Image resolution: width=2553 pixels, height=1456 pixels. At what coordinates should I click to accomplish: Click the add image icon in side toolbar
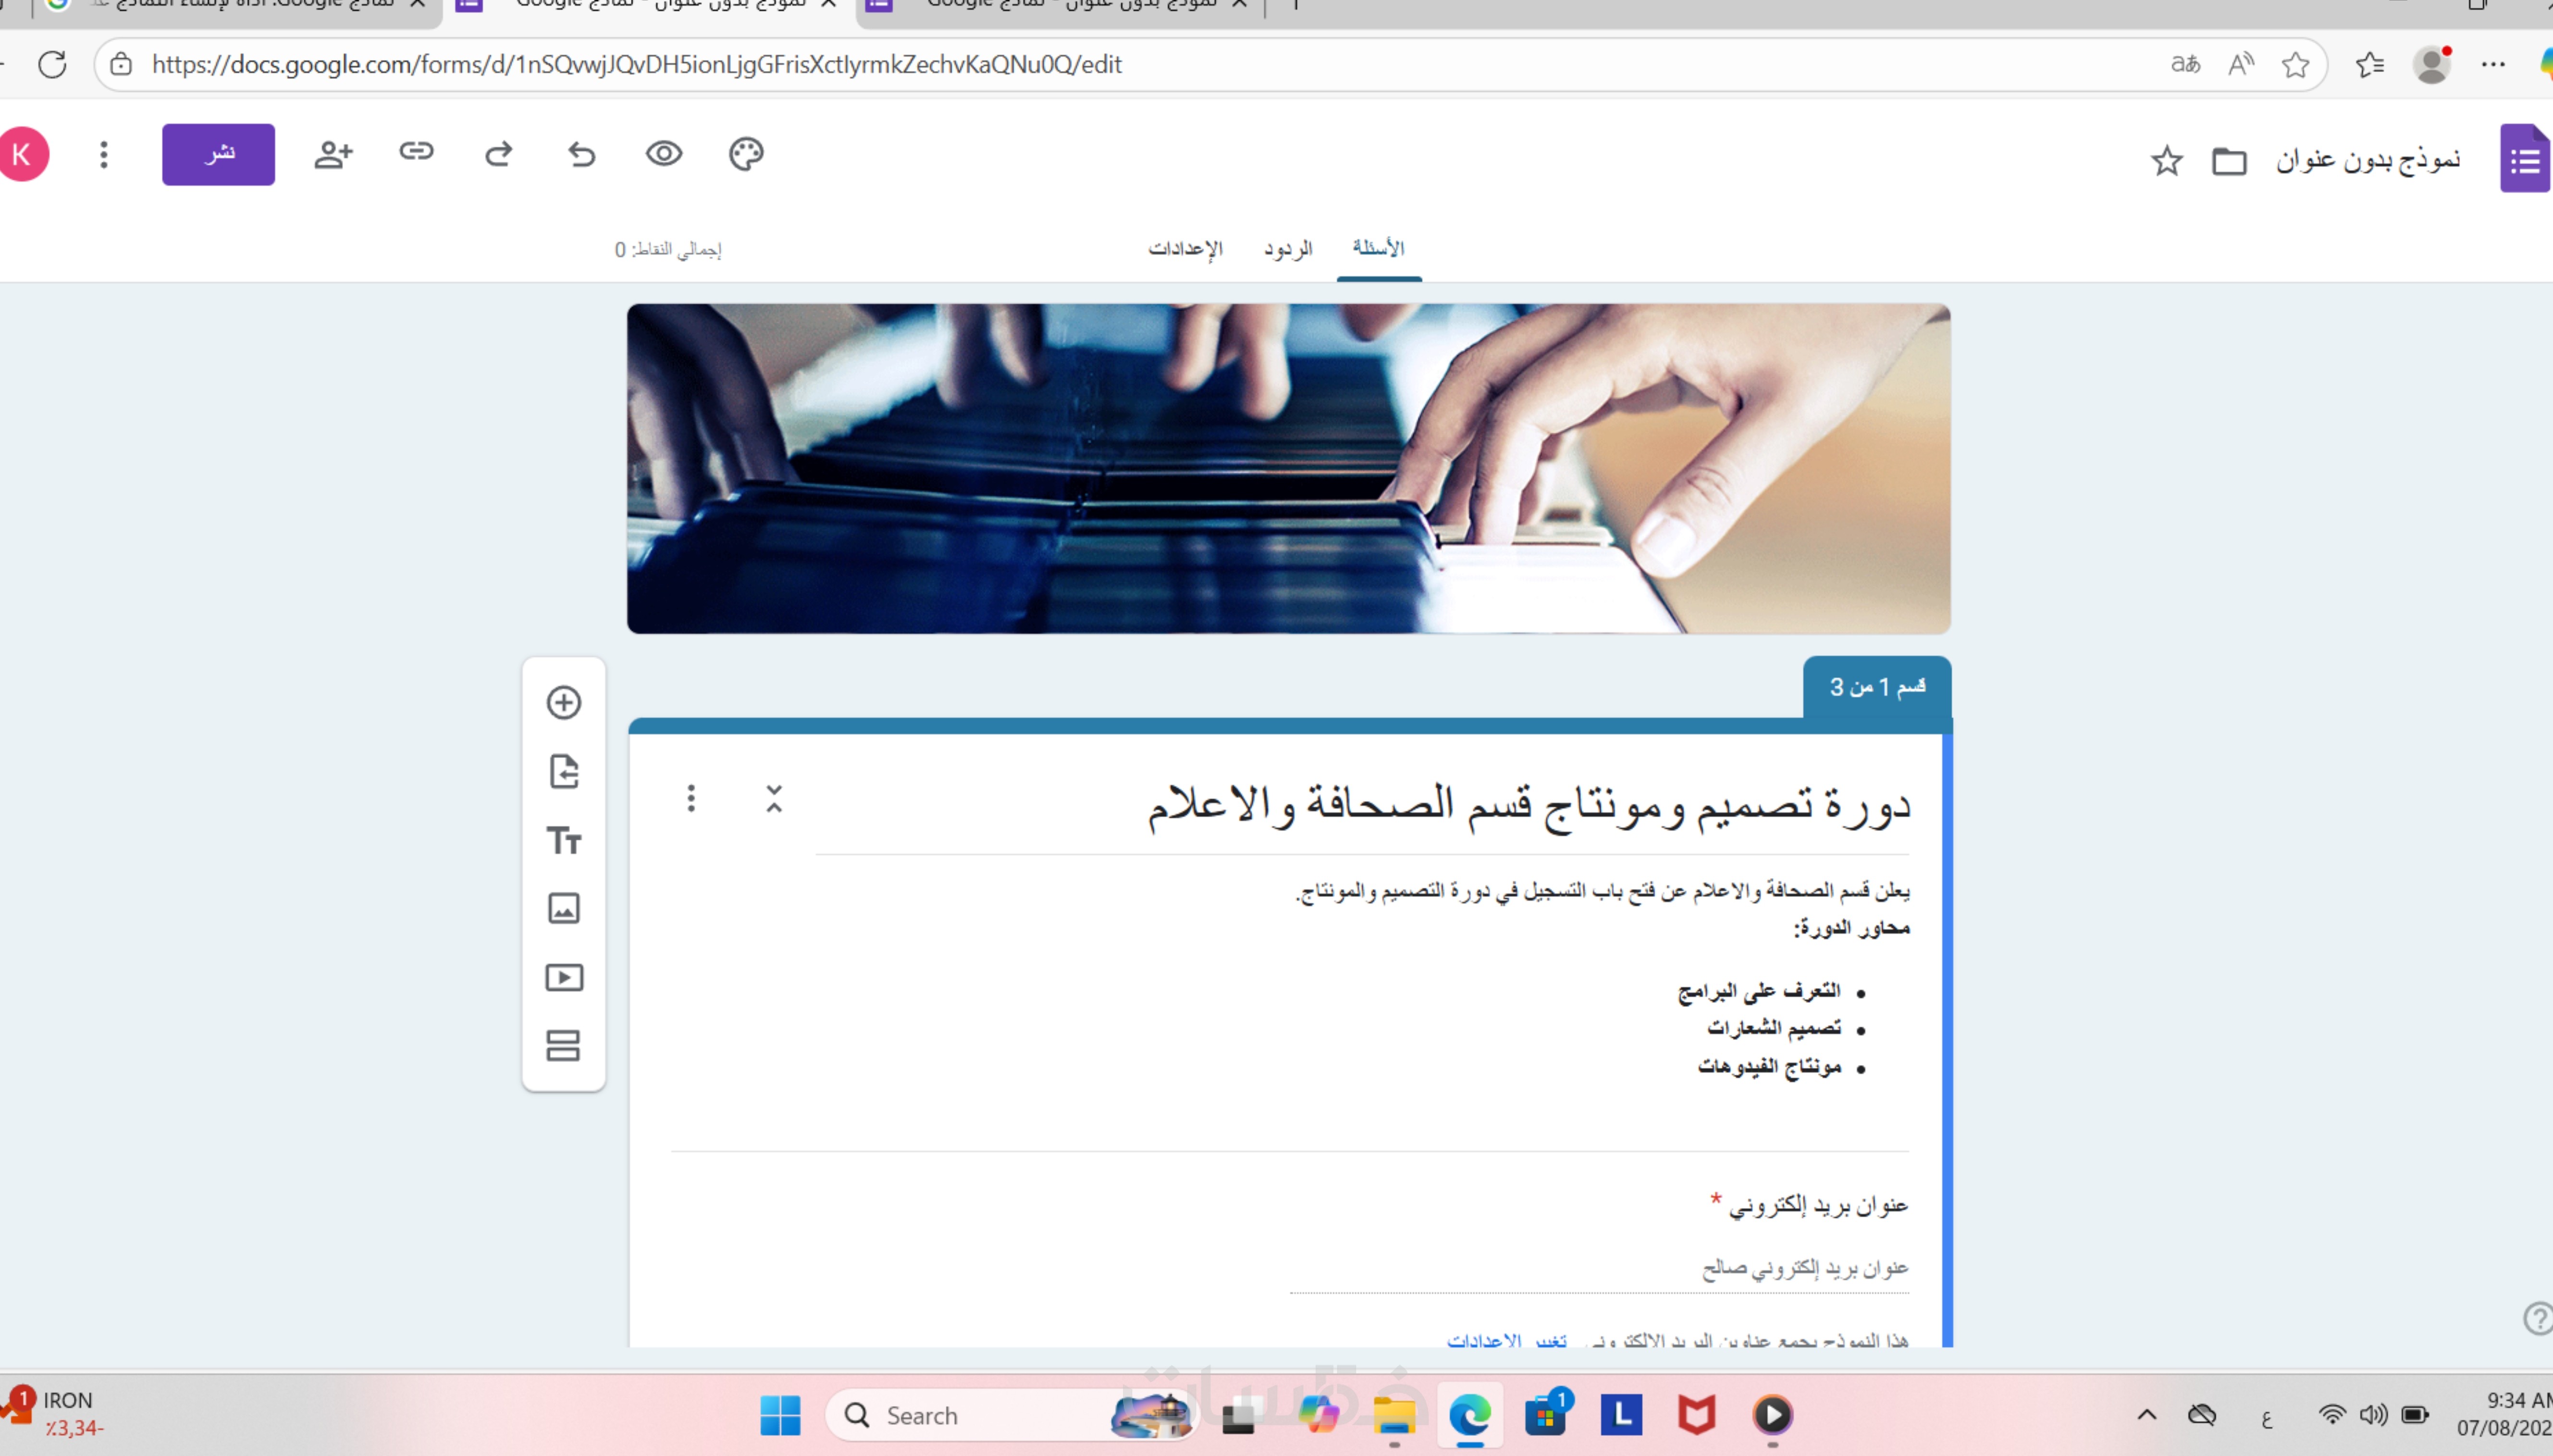click(x=563, y=908)
